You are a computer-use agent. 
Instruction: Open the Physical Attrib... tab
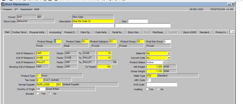pos(38,32)
